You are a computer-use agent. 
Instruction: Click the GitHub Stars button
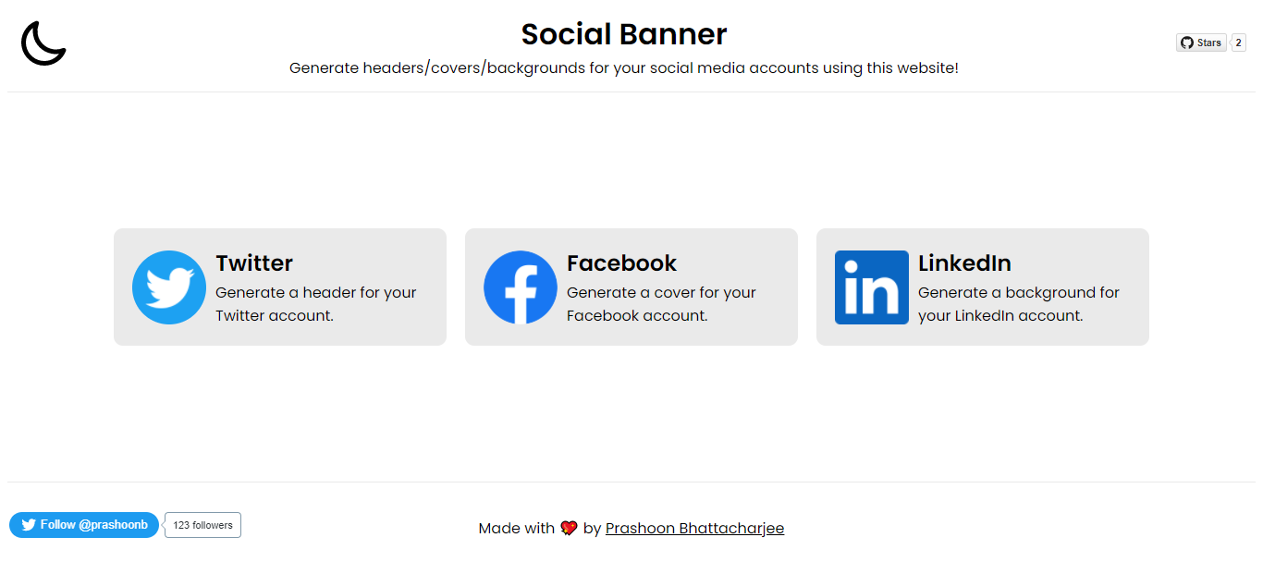pyautogui.click(x=1201, y=42)
